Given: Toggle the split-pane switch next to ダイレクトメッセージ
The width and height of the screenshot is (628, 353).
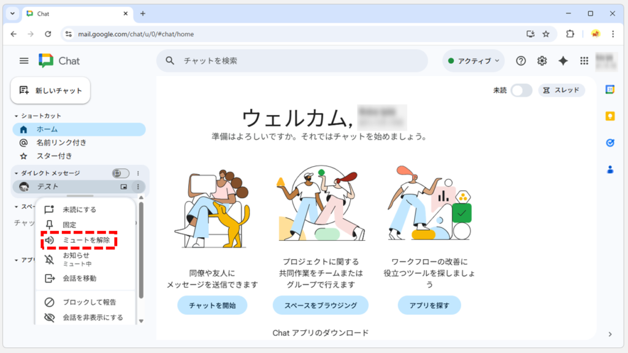Looking at the screenshot, I should 120,173.
